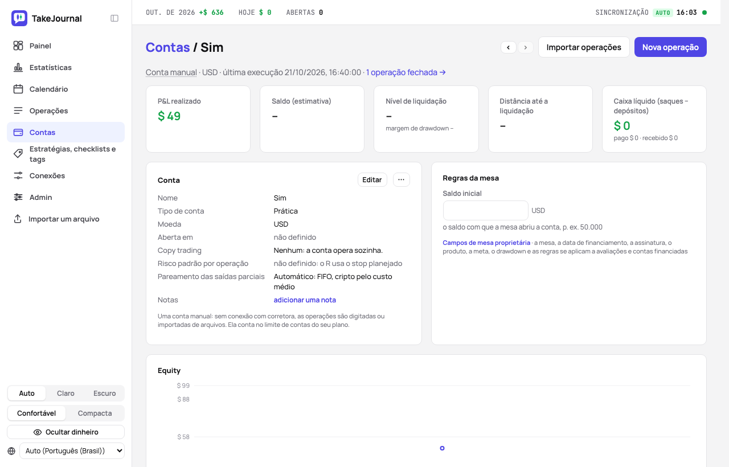This screenshot has width=729, height=467.
Task: Toggle Ocultar dinheiro visibility
Action: tap(65, 432)
